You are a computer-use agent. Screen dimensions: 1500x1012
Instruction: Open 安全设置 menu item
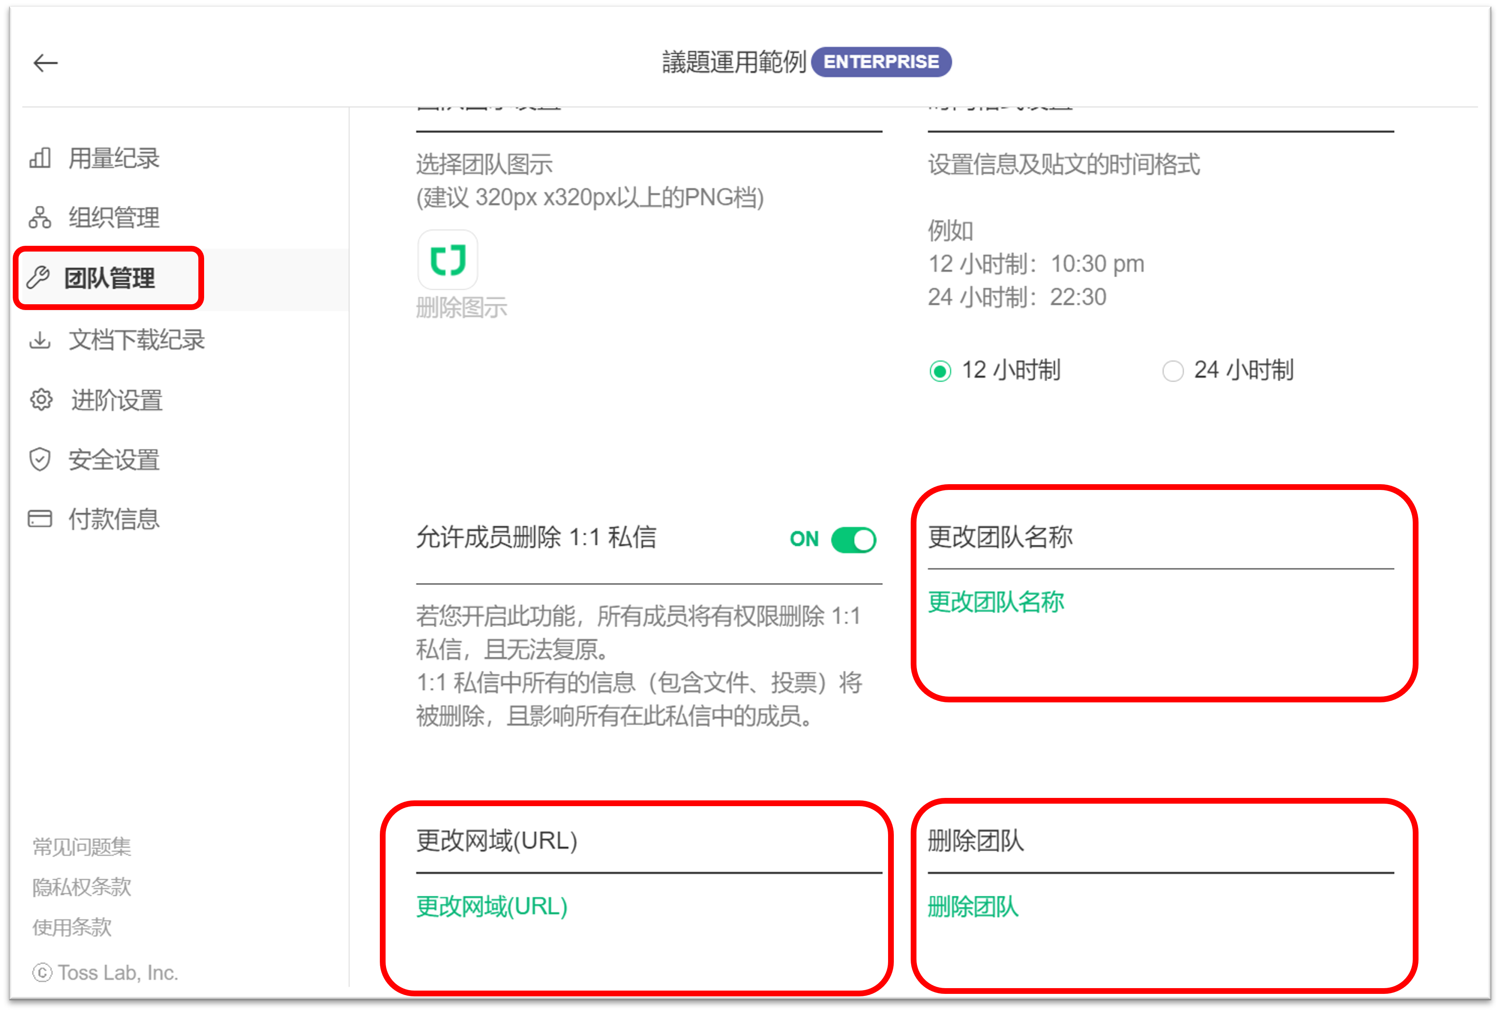tap(114, 459)
